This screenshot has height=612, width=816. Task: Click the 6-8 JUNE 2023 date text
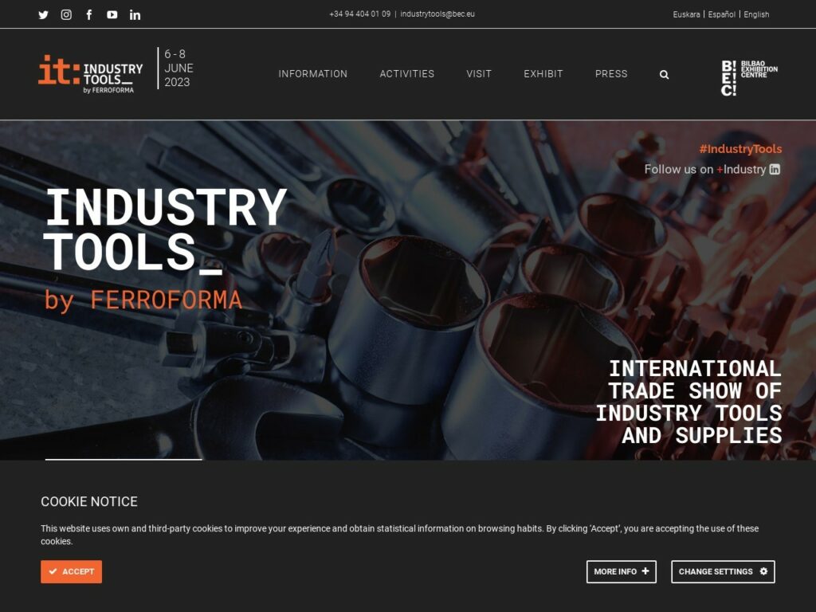coord(178,69)
